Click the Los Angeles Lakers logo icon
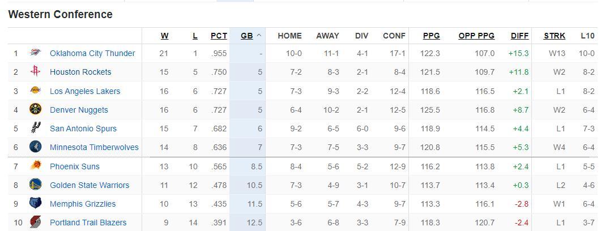The height and width of the screenshot is (231, 601). pos(36,91)
